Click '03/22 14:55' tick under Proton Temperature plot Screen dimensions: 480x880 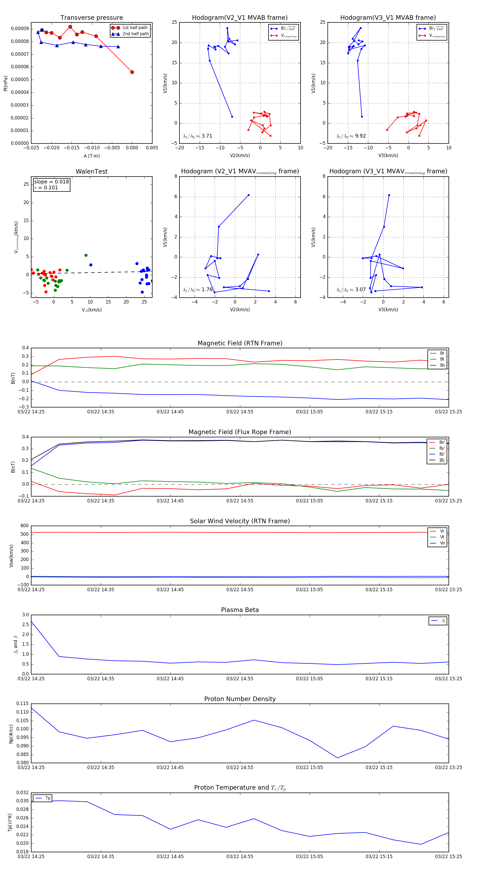pos(240,857)
